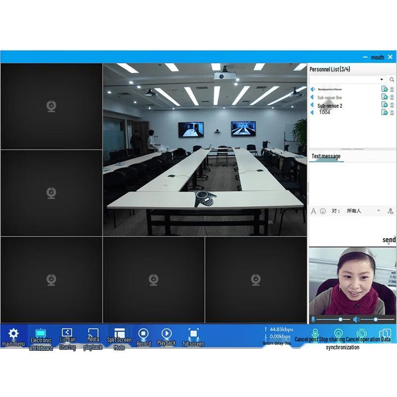Click the mouth button in title bar

click(378, 58)
